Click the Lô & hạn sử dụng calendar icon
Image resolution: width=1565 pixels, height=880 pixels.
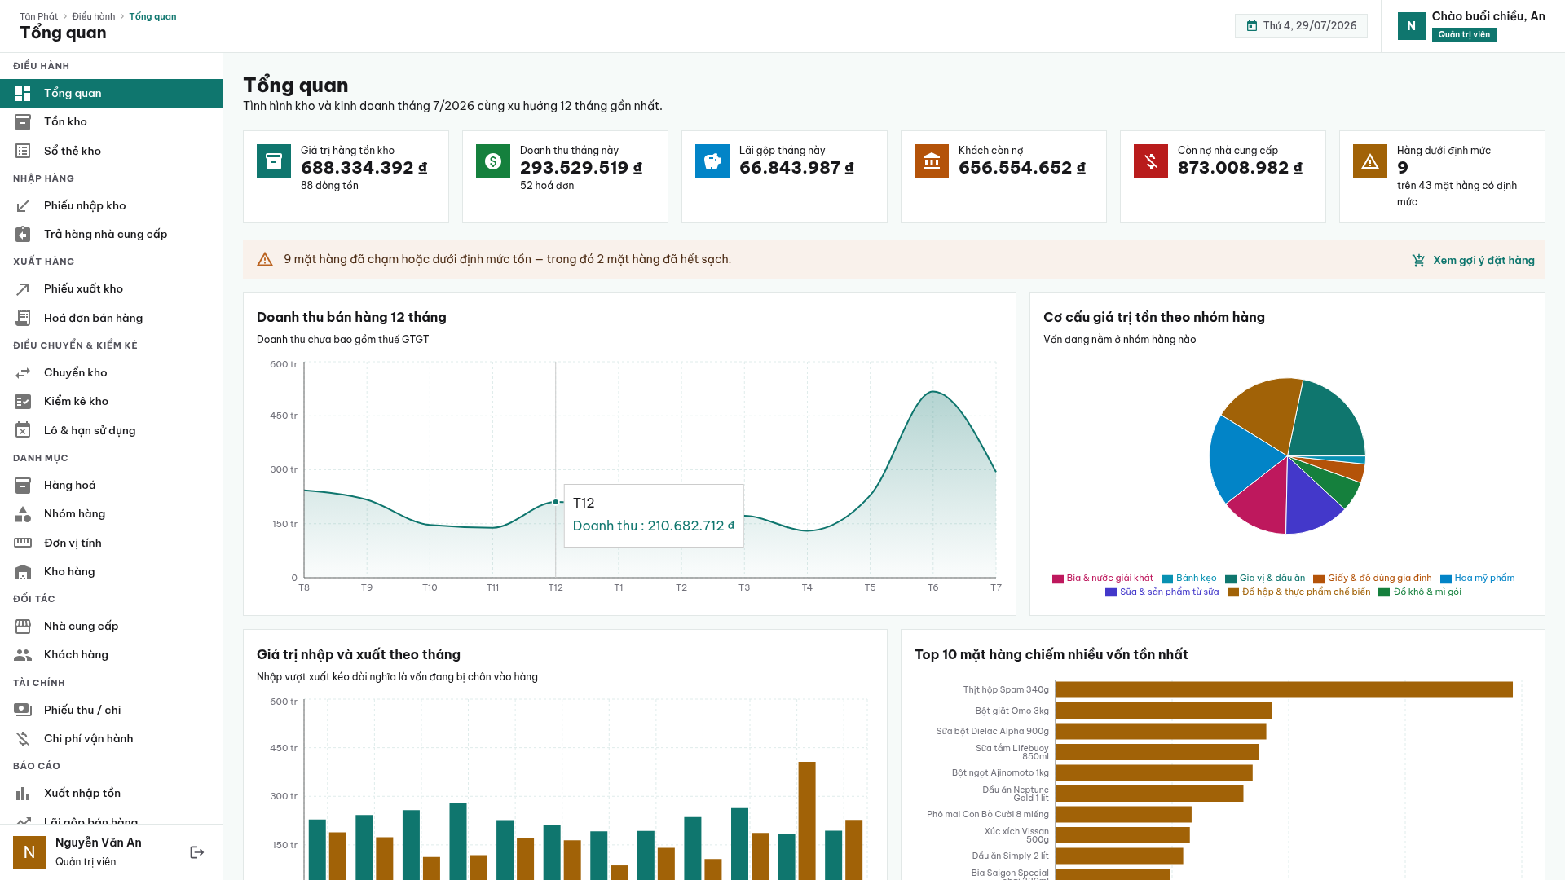23,431
